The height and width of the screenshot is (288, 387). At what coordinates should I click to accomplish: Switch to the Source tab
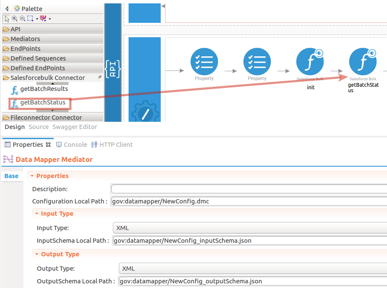[38, 127]
